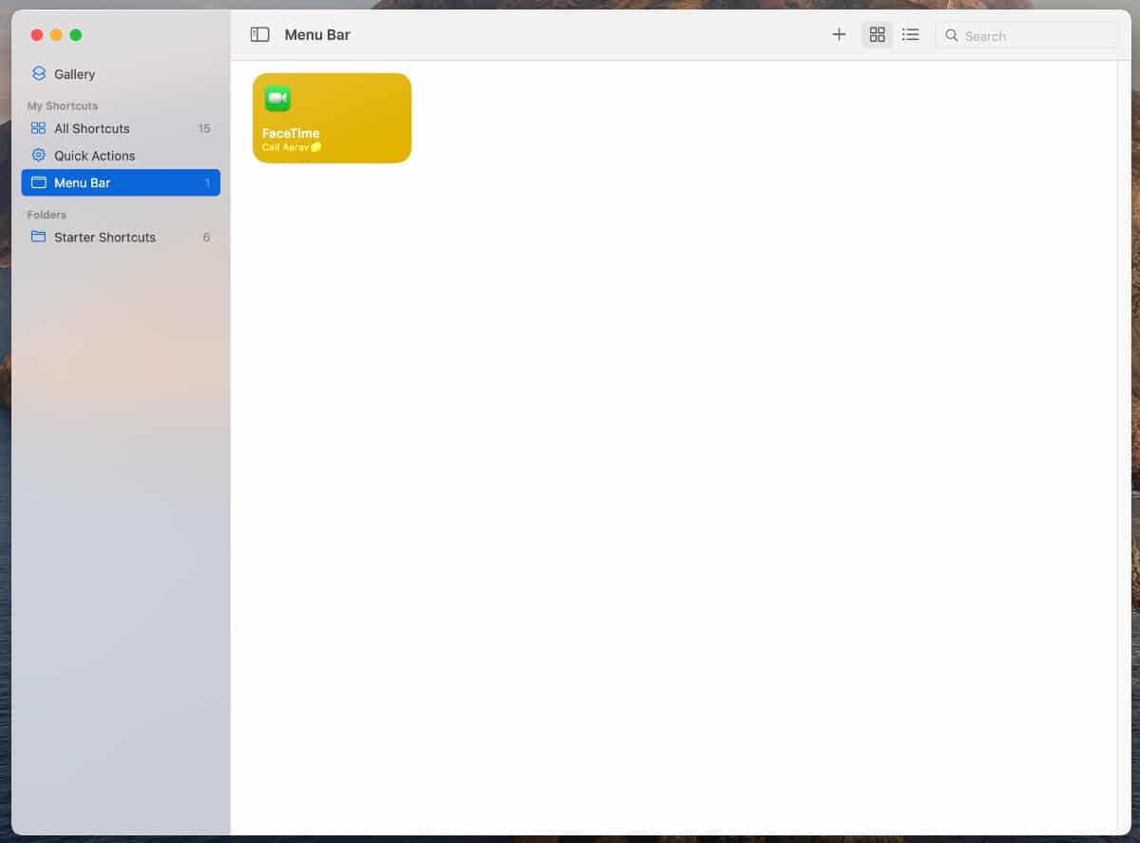Open the Starter Shortcuts folder

[x=104, y=238]
